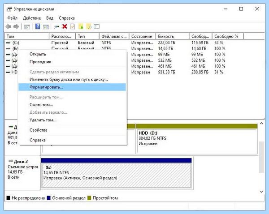Screen dimensions: 269x214
Task: Click the last toolbar settings list icon
Action: [96, 26]
